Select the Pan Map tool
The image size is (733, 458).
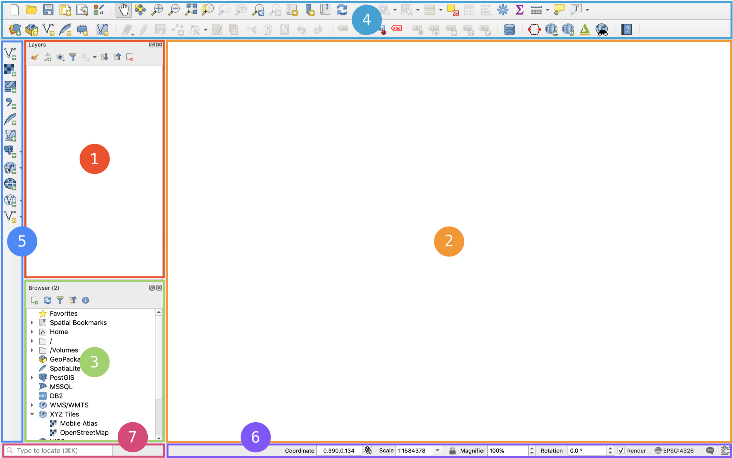click(x=124, y=9)
